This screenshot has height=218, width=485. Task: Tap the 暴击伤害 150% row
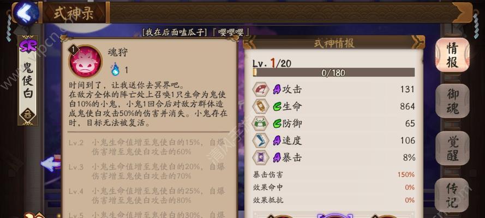[334, 175]
